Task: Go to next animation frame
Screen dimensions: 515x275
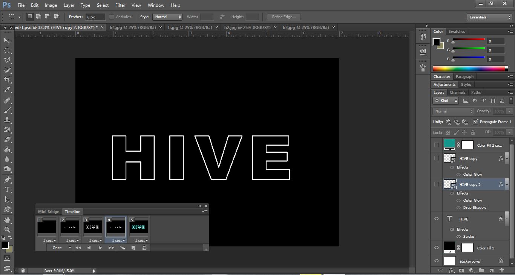Action: point(111,248)
